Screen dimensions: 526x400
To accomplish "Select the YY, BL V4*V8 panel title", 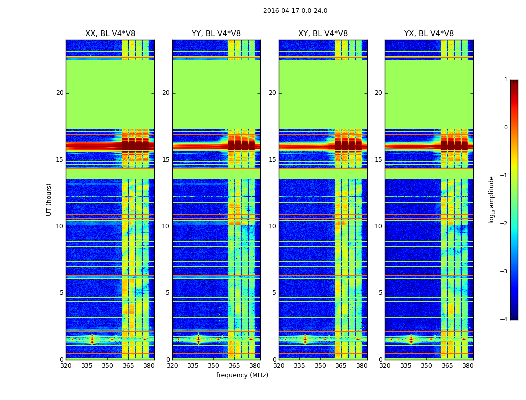I will coord(216,34).
